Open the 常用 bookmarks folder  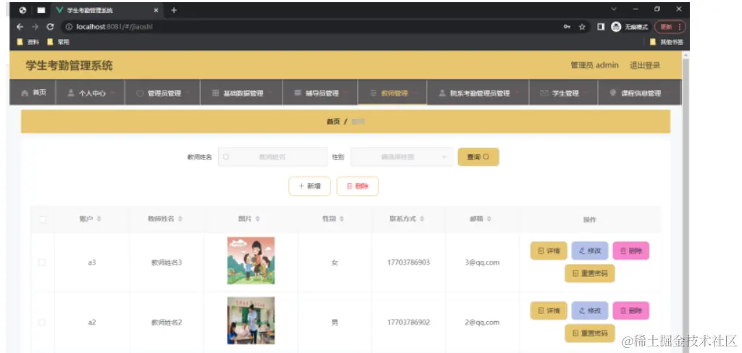tap(58, 42)
